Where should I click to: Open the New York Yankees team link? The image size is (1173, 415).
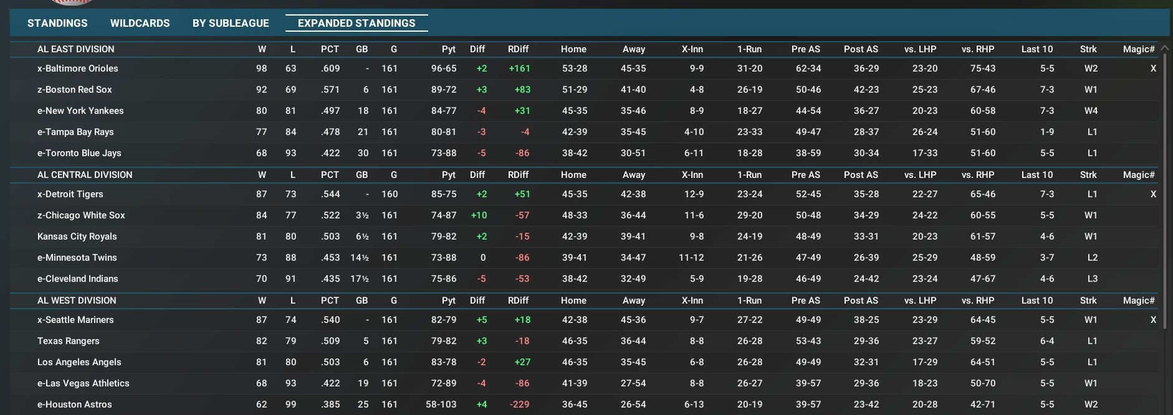point(80,111)
